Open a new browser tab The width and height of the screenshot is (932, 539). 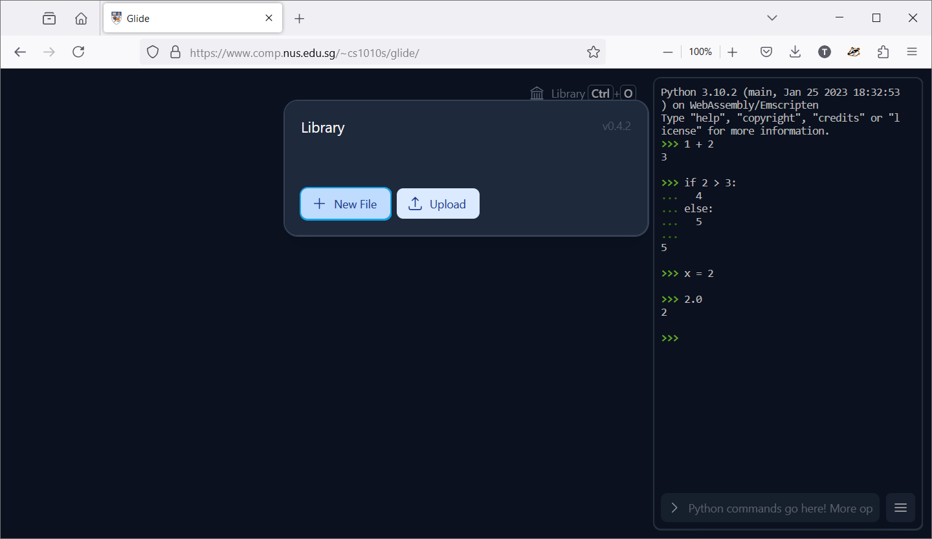coord(299,18)
